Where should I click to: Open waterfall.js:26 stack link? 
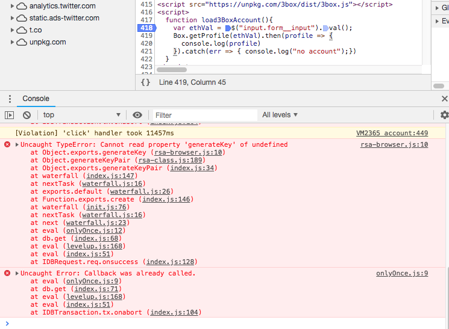pyautogui.click(x=140, y=191)
